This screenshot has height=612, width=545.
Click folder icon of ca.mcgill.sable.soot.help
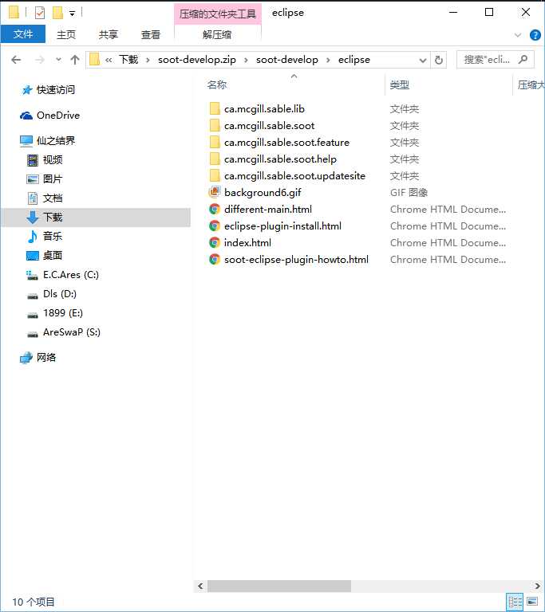click(x=215, y=159)
